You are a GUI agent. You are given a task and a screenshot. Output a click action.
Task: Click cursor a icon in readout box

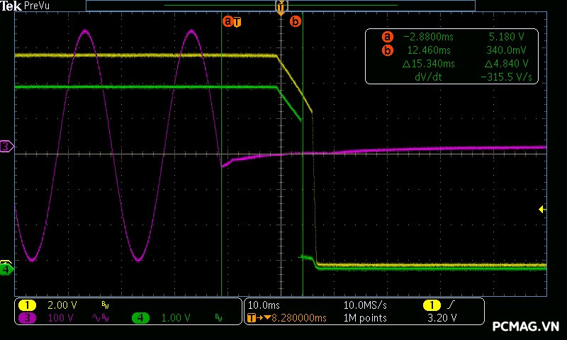click(387, 37)
